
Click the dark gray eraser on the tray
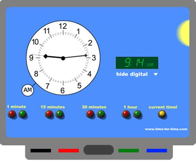pos(98,150)
